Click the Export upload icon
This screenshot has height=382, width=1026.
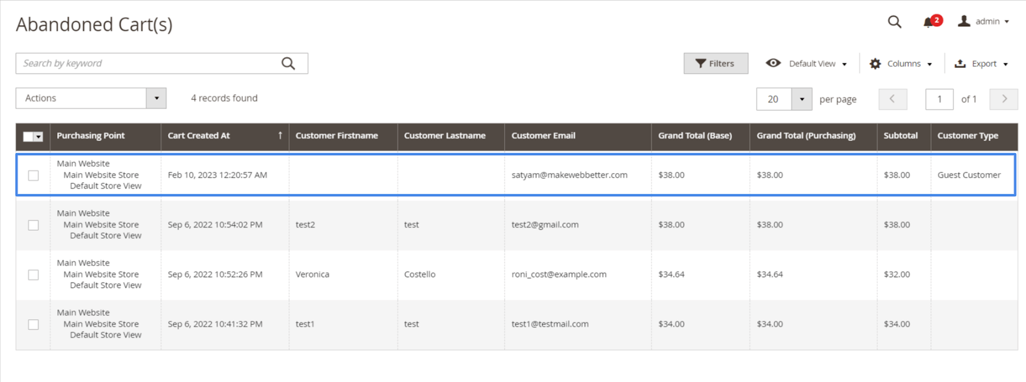click(960, 63)
